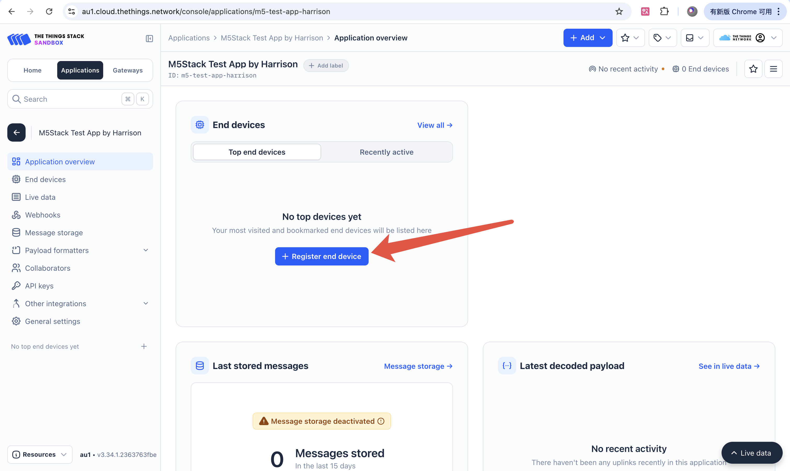The image size is (790, 471).
Task: Switch to the Home tab
Action: (32, 70)
